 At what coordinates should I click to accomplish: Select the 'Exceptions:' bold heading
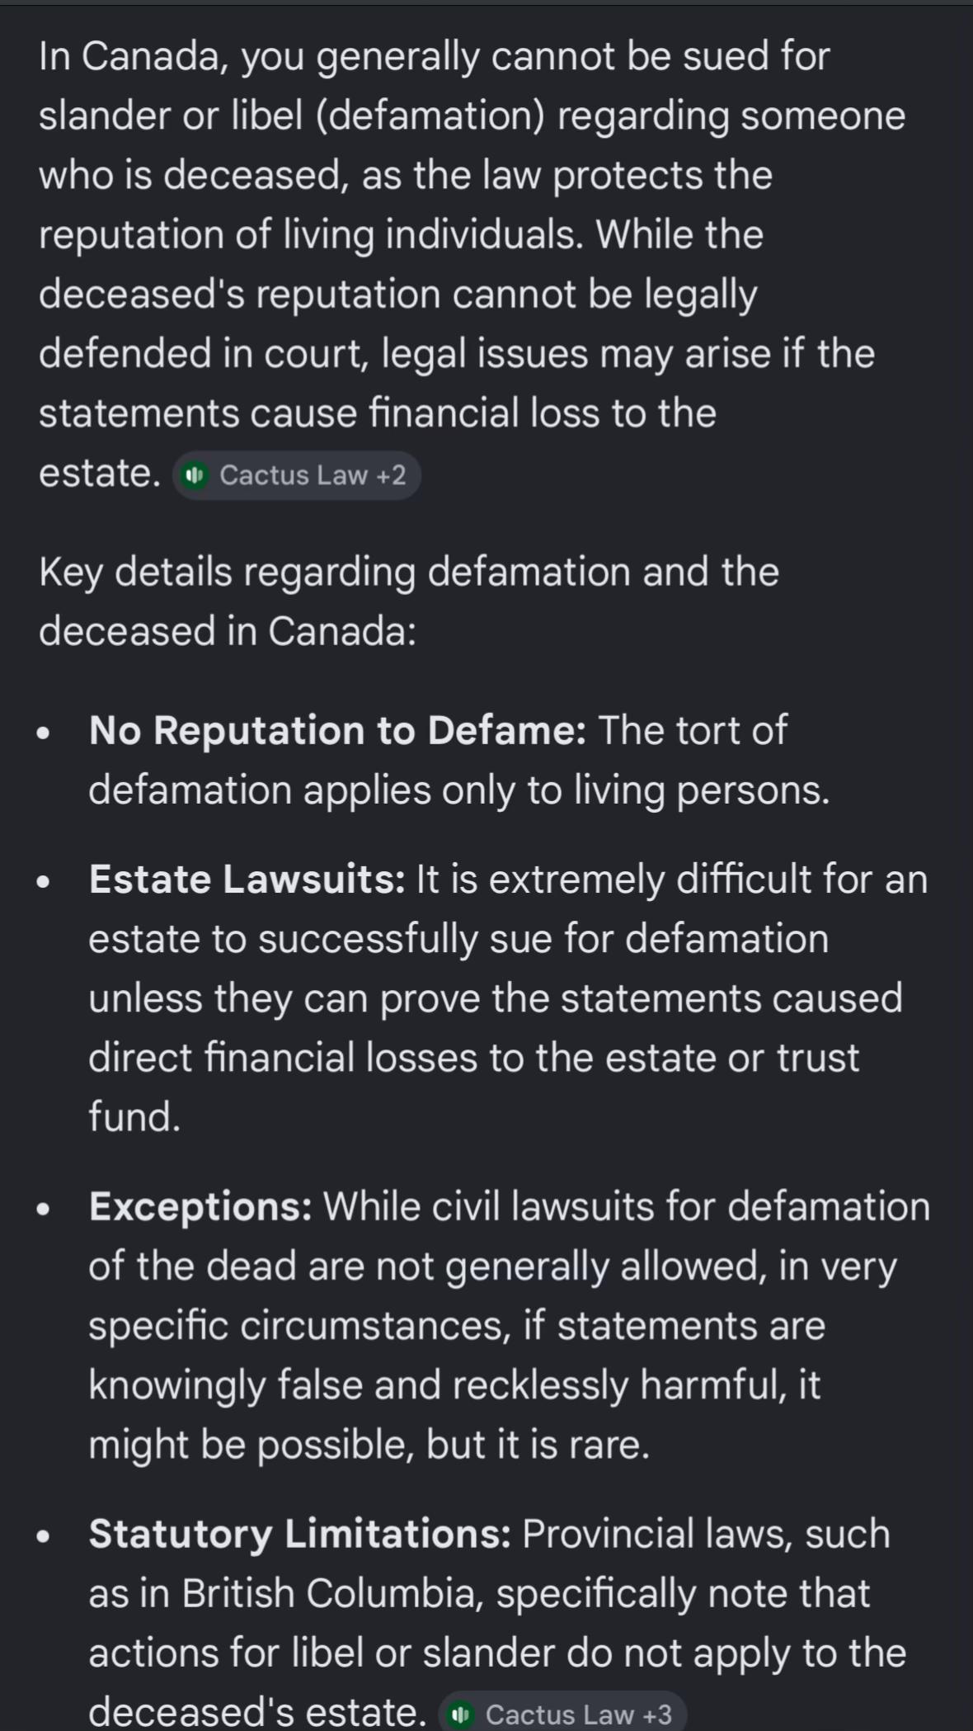[200, 1206]
